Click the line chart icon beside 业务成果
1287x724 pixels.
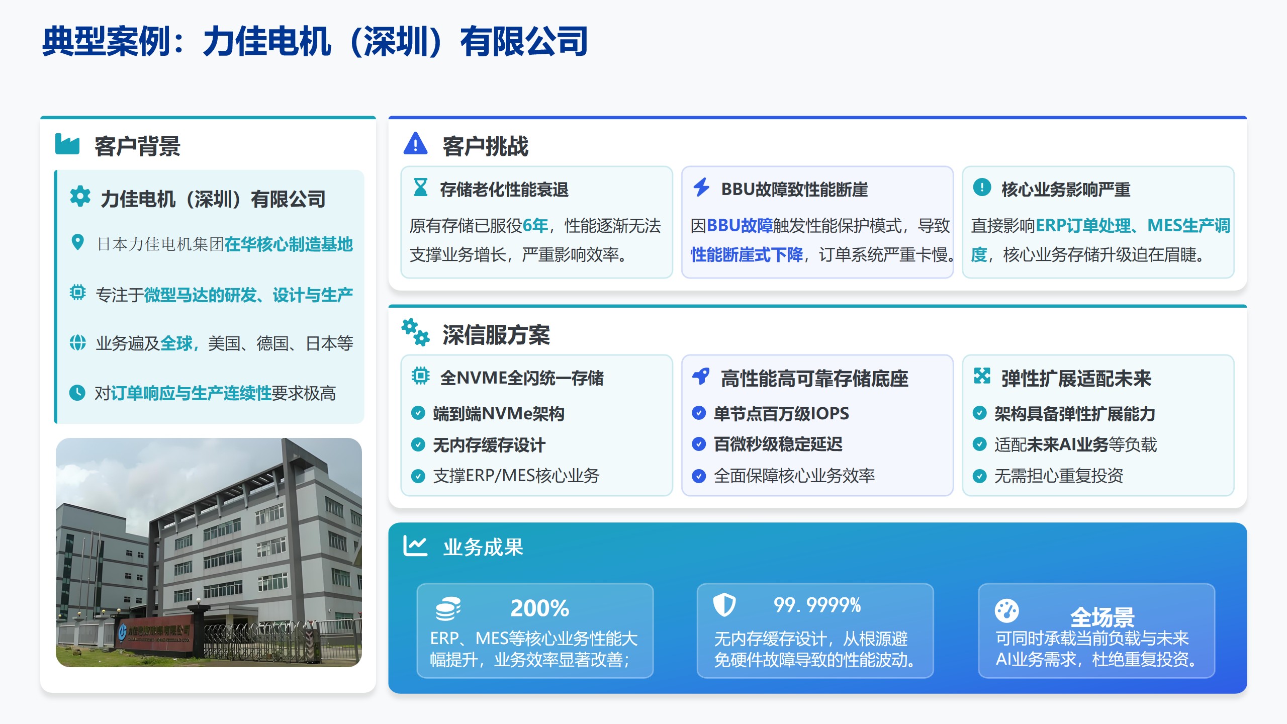point(415,546)
